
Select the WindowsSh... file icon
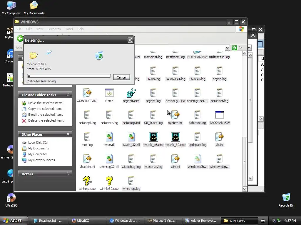click(197, 159)
